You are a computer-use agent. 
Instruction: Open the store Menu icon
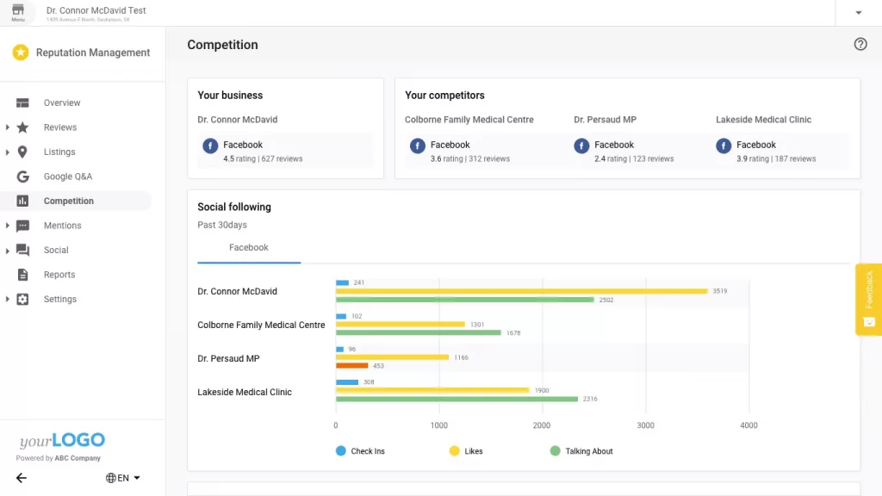18,12
